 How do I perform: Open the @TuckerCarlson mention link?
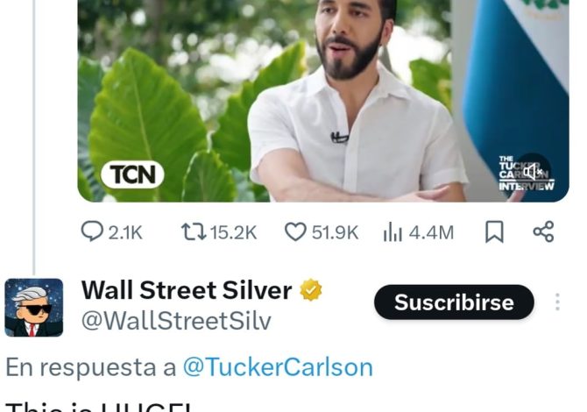coord(278,367)
